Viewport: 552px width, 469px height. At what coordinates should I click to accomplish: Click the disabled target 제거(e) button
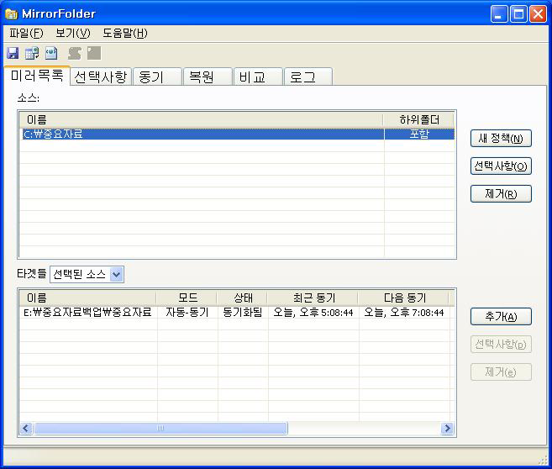501,372
